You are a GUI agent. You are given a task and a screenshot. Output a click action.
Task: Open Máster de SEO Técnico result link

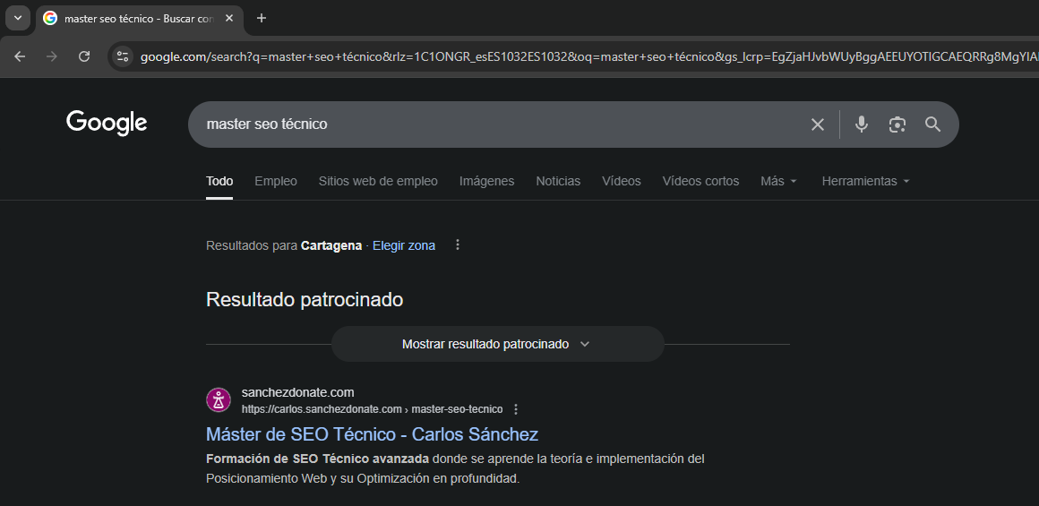(x=372, y=434)
